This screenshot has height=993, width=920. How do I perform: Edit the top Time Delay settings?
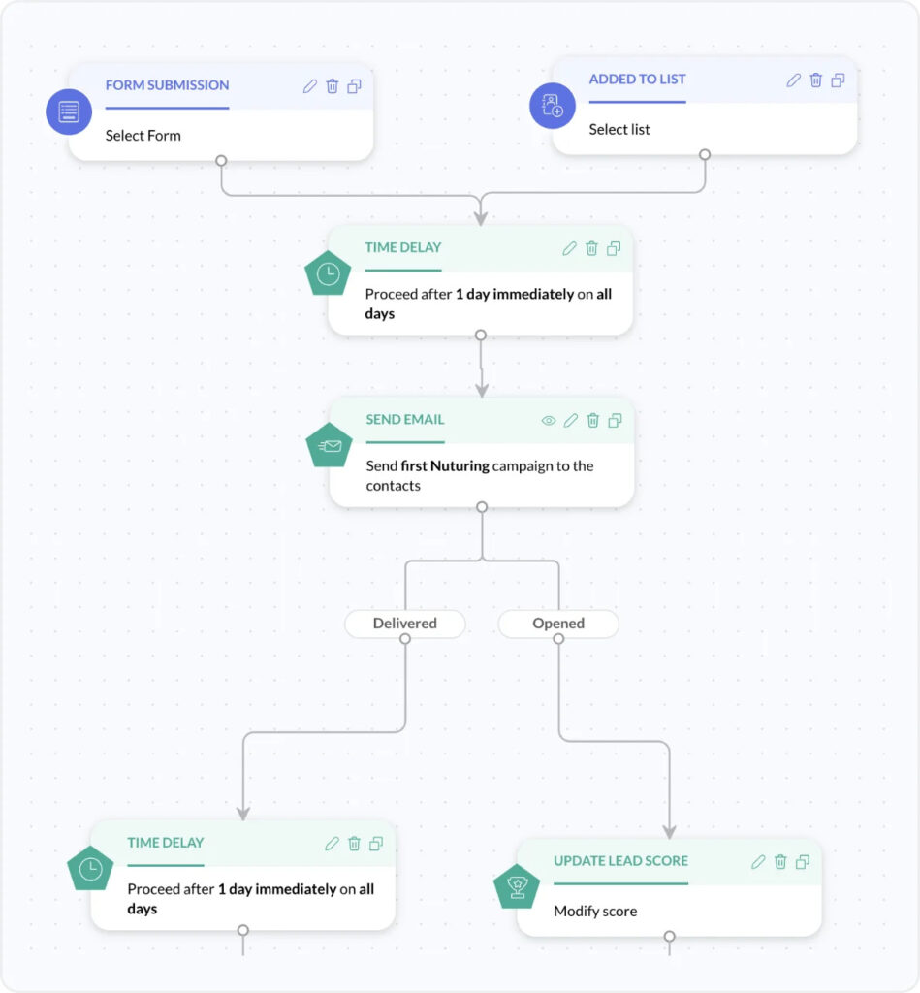(x=569, y=248)
